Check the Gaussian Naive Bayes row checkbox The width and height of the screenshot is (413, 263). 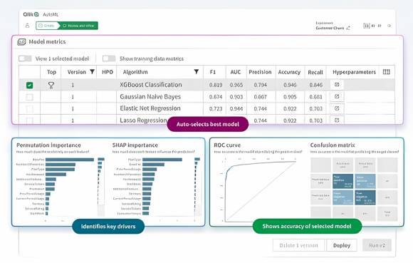(29, 97)
